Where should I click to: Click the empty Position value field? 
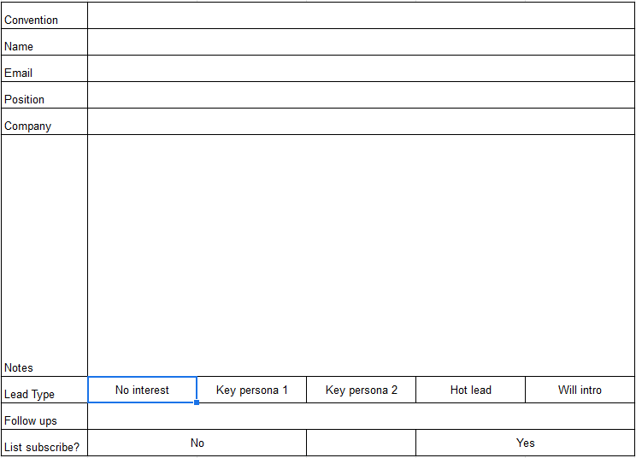click(361, 95)
